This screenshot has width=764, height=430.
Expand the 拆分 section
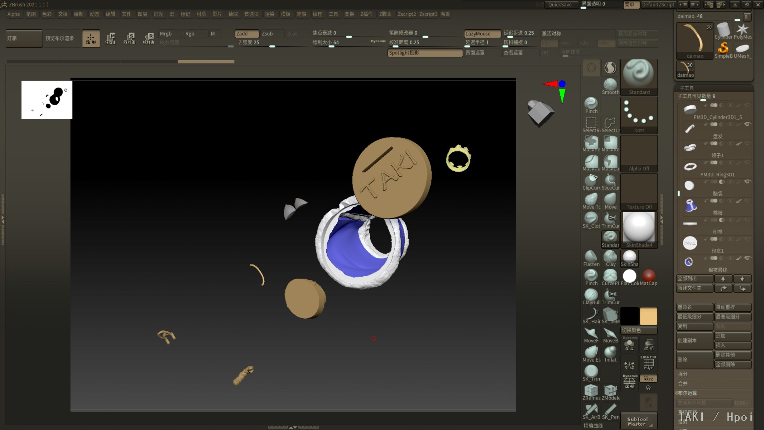coord(683,374)
